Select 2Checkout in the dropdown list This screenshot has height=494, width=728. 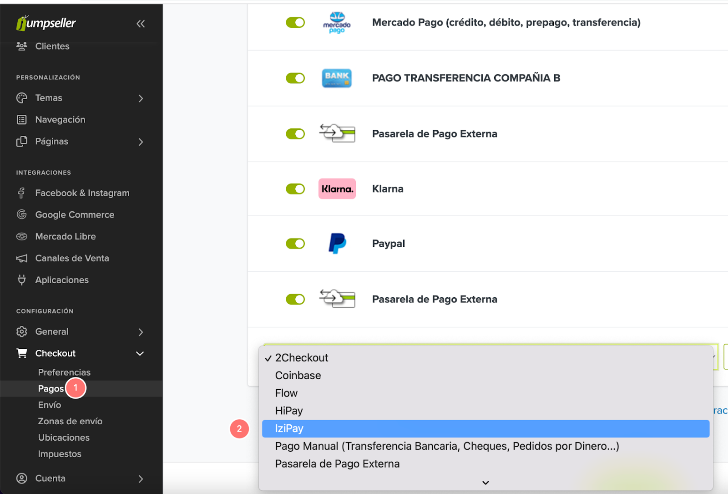485,358
